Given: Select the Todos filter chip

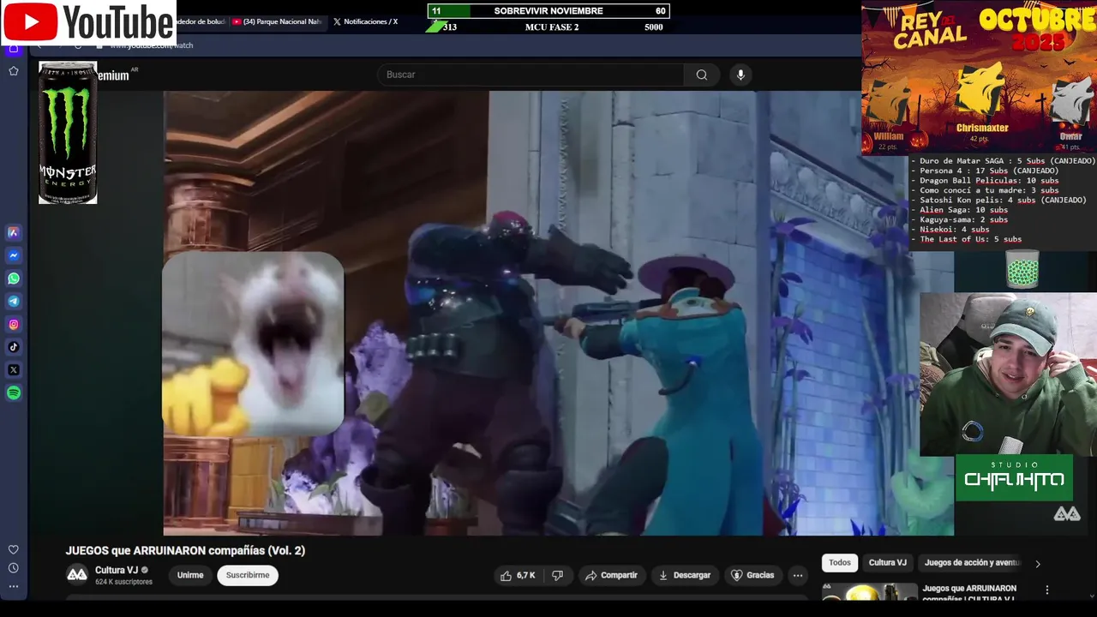Looking at the screenshot, I should pyautogui.click(x=840, y=563).
